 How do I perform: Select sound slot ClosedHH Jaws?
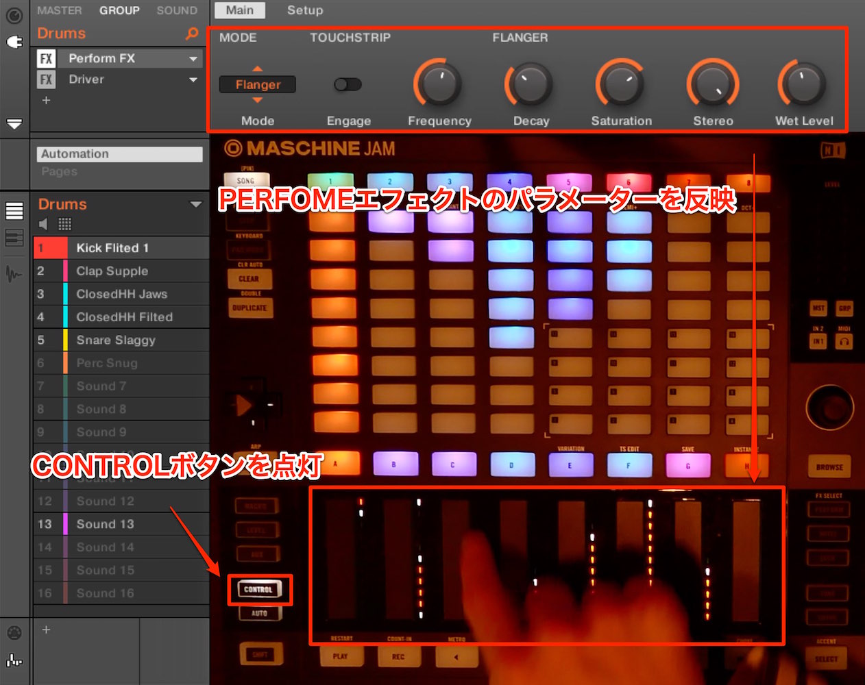[x=121, y=294]
